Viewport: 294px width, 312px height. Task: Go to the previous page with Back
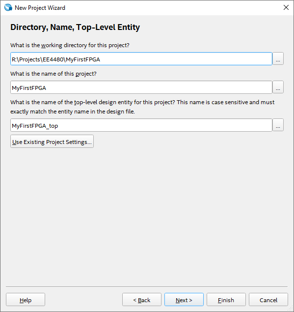[142, 300]
